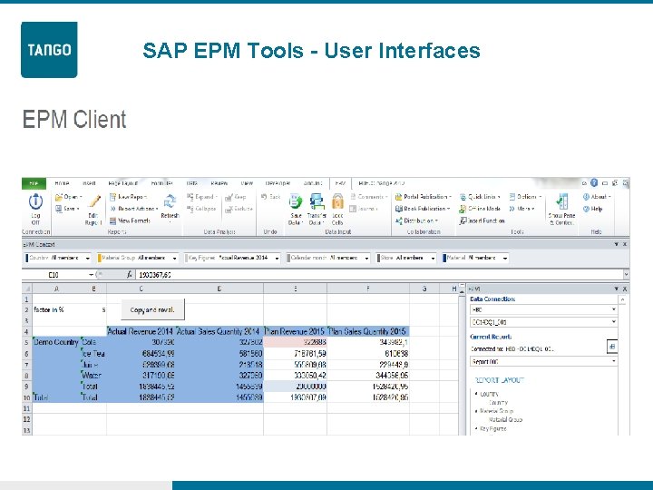Viewport: 653px width, 490px height.
Task: Click the Log Off connection icon
Action: tap(35, 201)
